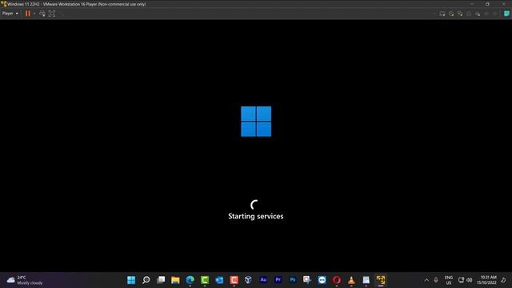The image size is (512, 288).
Task: Launch Adobe Audition from the taskbar
Action: (x=263, y=280)
